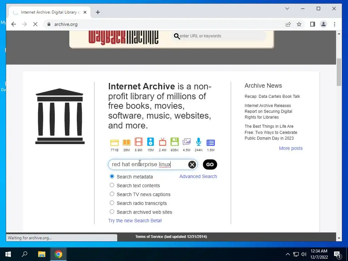Screen dimensions: 348x261
Task: Open Public Domain Day in 2023 post
Action: pos(271,132)
